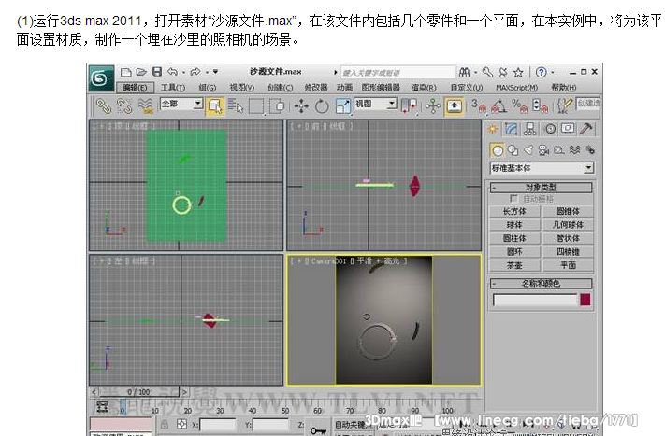This screenshot has height=436, width=665.
Task: Select Geometry category in Create panel
Action: pyautogui.click(x=498, y=150)
